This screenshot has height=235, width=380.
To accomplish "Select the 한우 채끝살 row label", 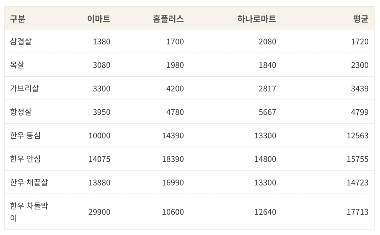I will 29,182.
